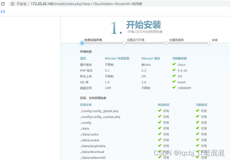The height and width of the screenshot is (160, 230).
Task: Click the 类Unix best-config value
Action: pyautogui.click(x=146, y=65)
